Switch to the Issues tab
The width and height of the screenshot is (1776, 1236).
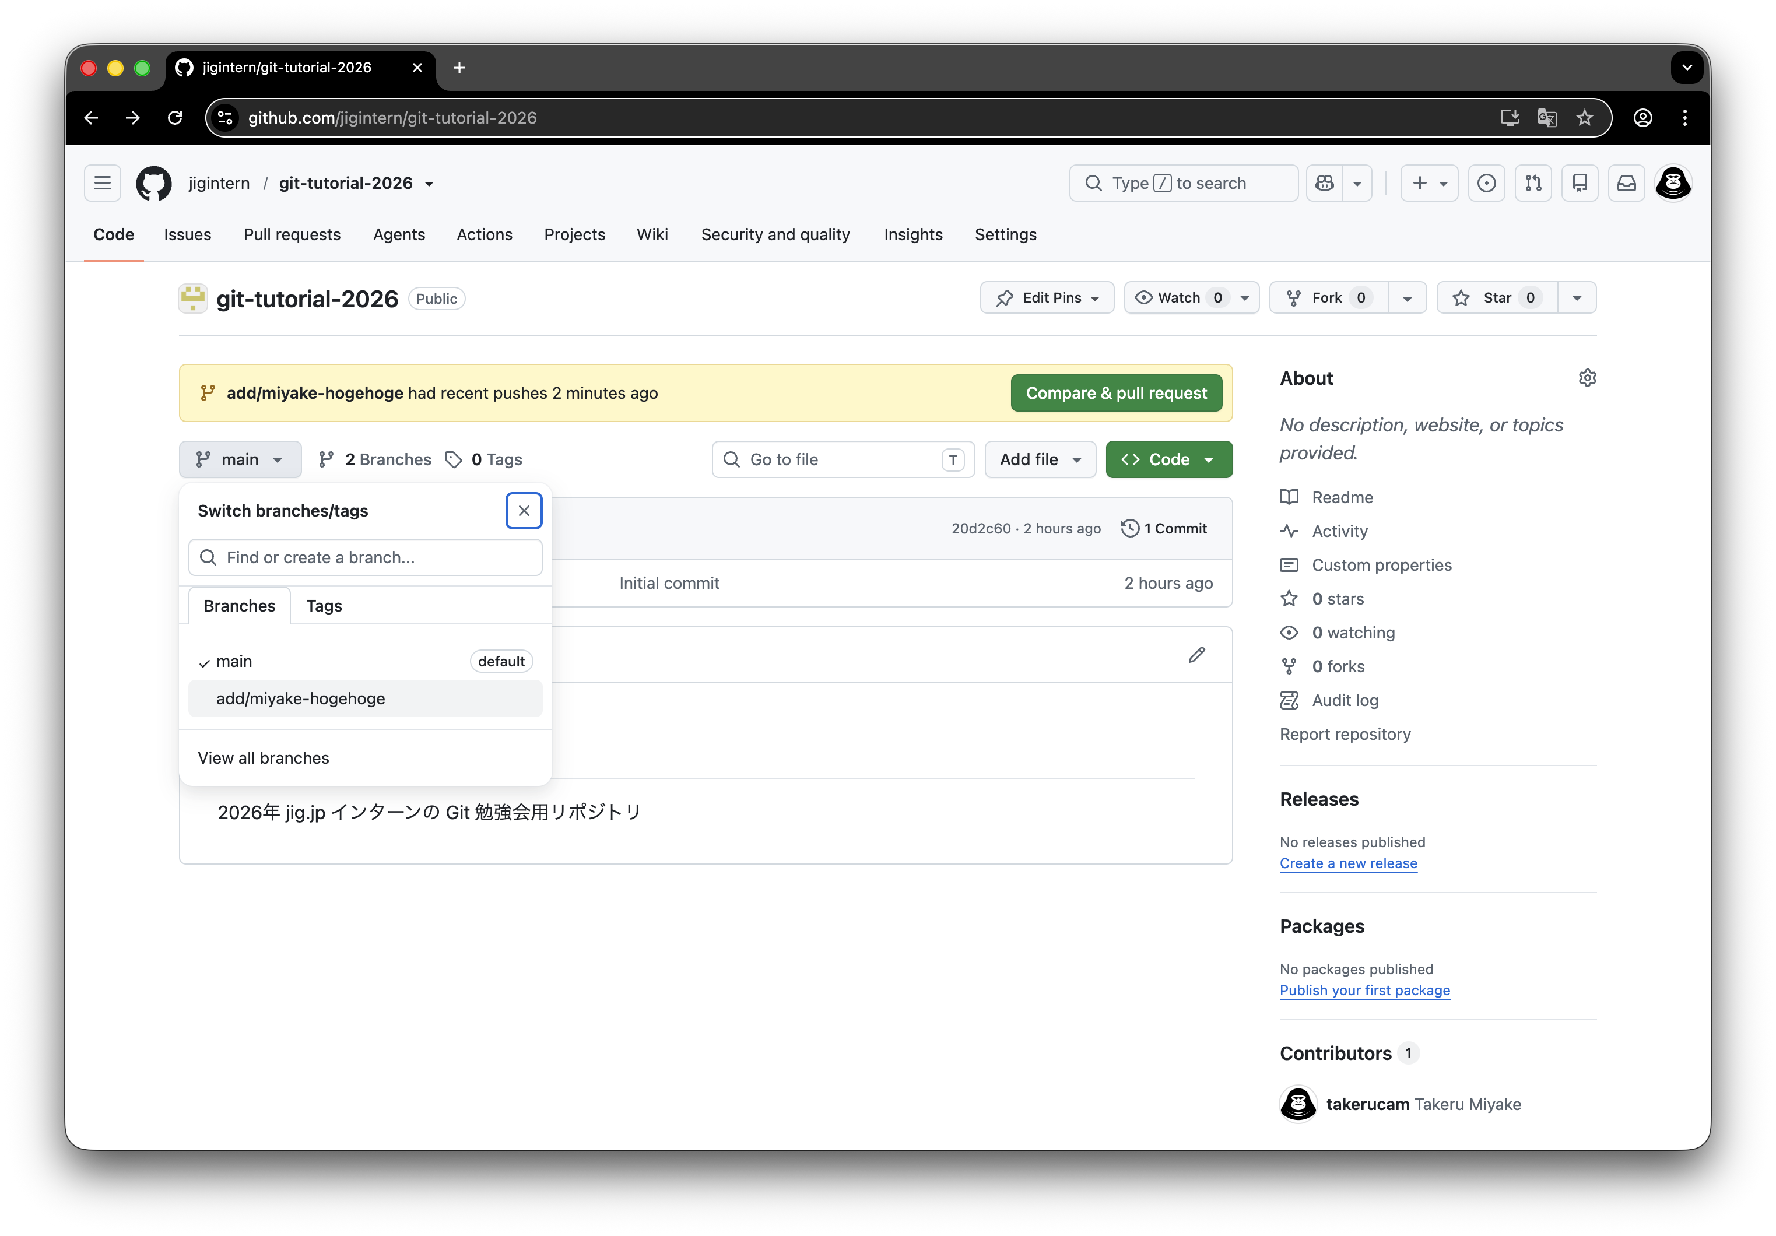[187, 235]
